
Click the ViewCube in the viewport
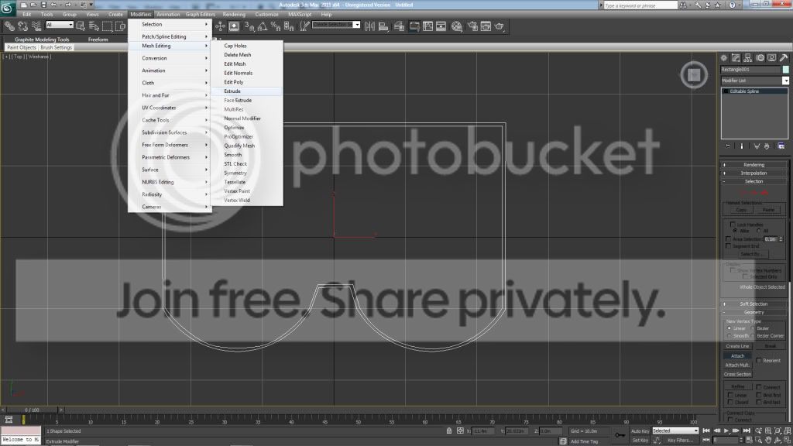694,75
